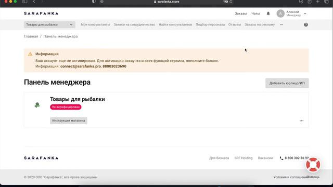
Task: Click the connect@sarafanka.pro email link
Action: coord(81,66)
